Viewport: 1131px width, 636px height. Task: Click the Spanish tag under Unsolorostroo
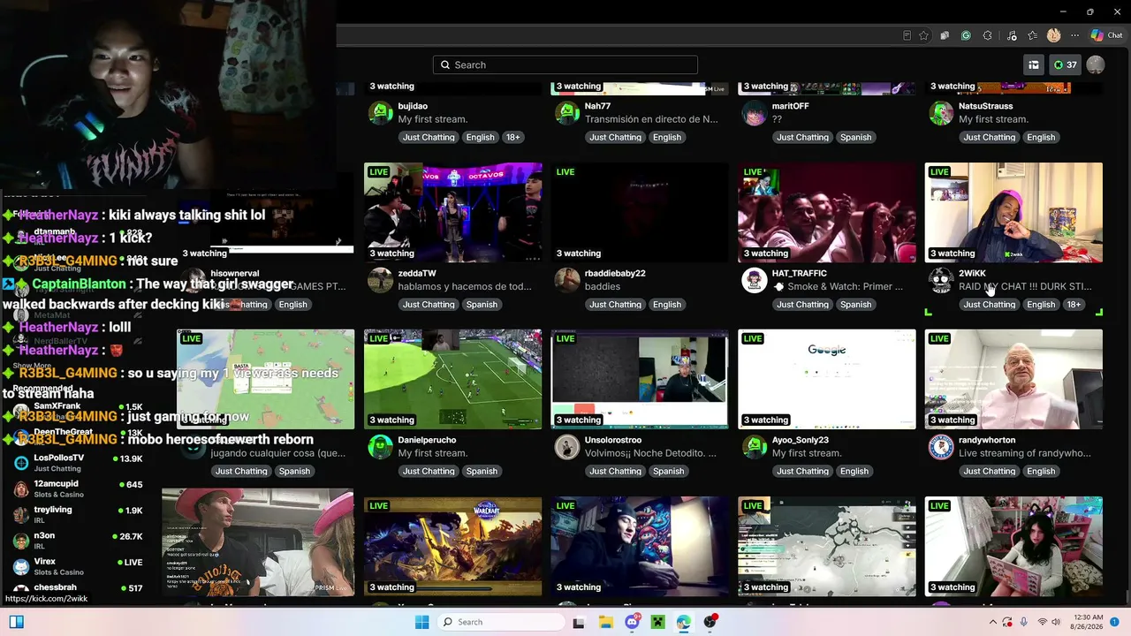tap(669, 471)
